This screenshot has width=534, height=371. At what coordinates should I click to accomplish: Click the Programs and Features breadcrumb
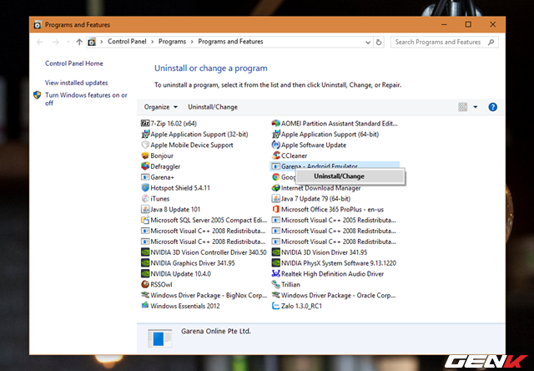tap(230, 42)
